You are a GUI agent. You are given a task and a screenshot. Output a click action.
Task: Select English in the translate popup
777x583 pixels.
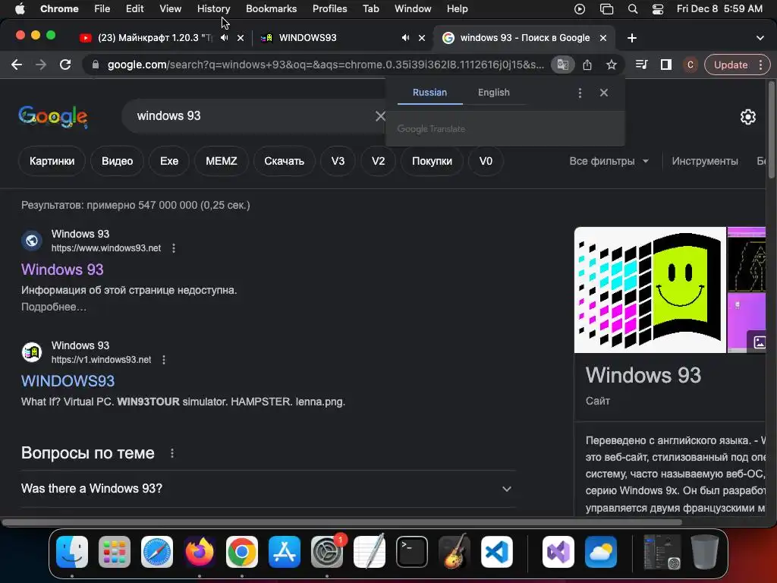pyautogui.click(x=493, y=93)
